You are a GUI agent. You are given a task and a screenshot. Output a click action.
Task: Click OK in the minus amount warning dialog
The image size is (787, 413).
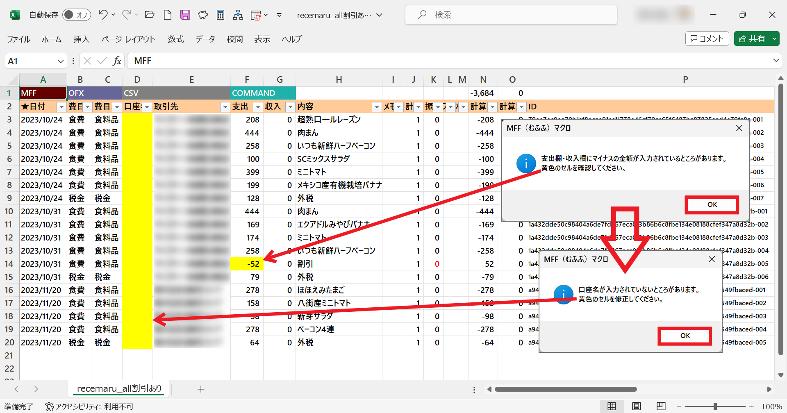[x=712, y=204]
